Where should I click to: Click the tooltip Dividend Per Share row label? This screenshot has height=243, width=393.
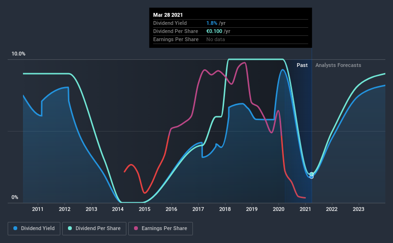coord(176,31)
